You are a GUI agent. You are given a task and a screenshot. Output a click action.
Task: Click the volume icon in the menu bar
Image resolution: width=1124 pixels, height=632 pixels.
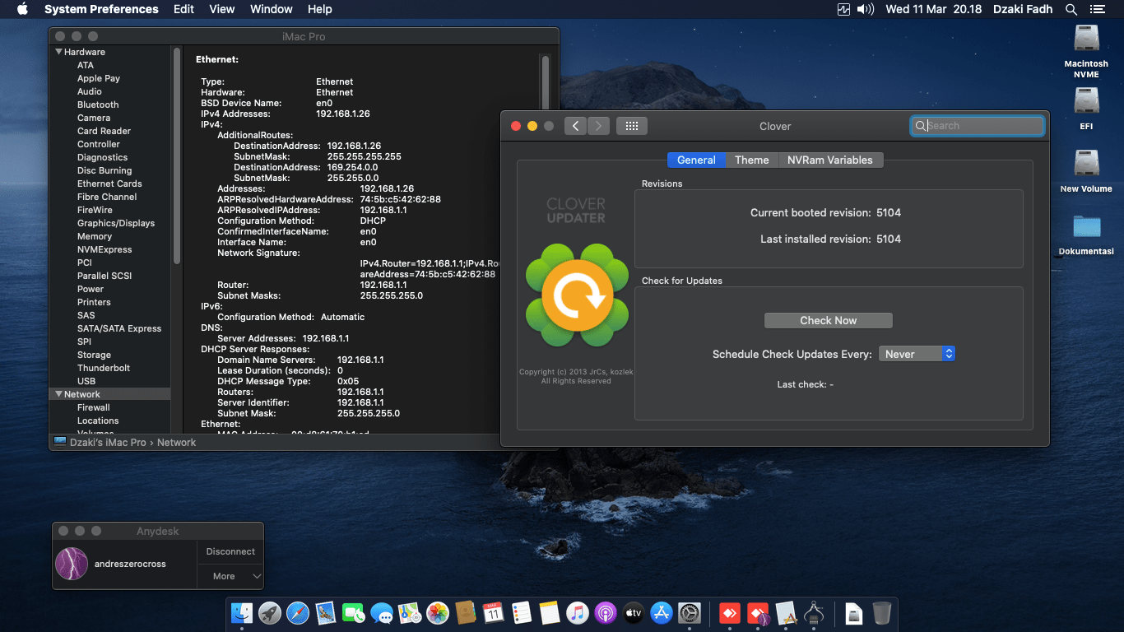point(863,9)
